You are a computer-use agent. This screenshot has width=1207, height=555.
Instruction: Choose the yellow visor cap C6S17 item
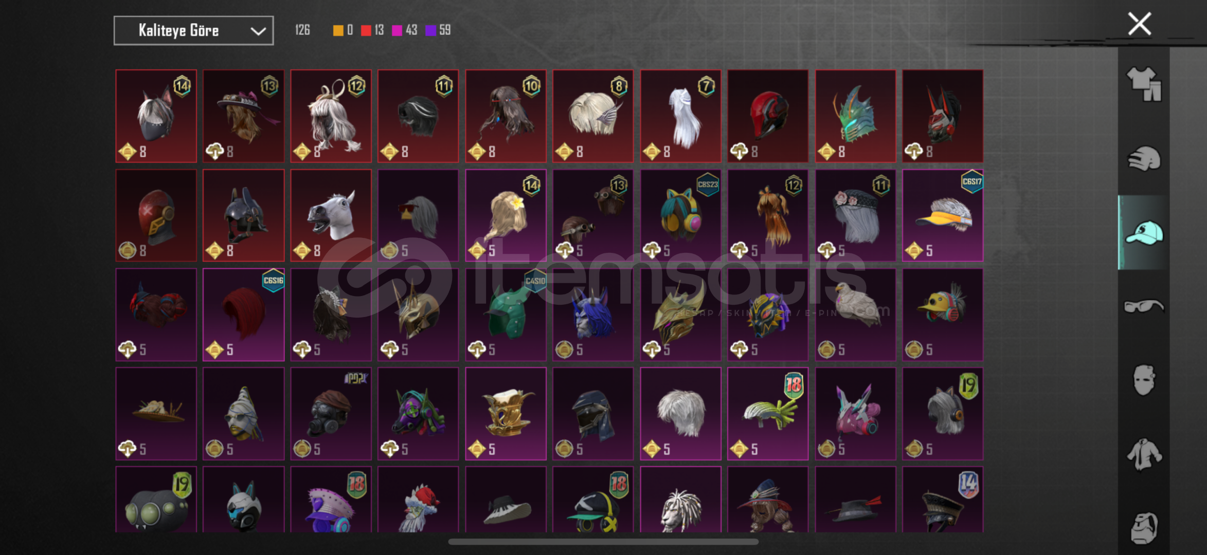(x=943, y=215)
